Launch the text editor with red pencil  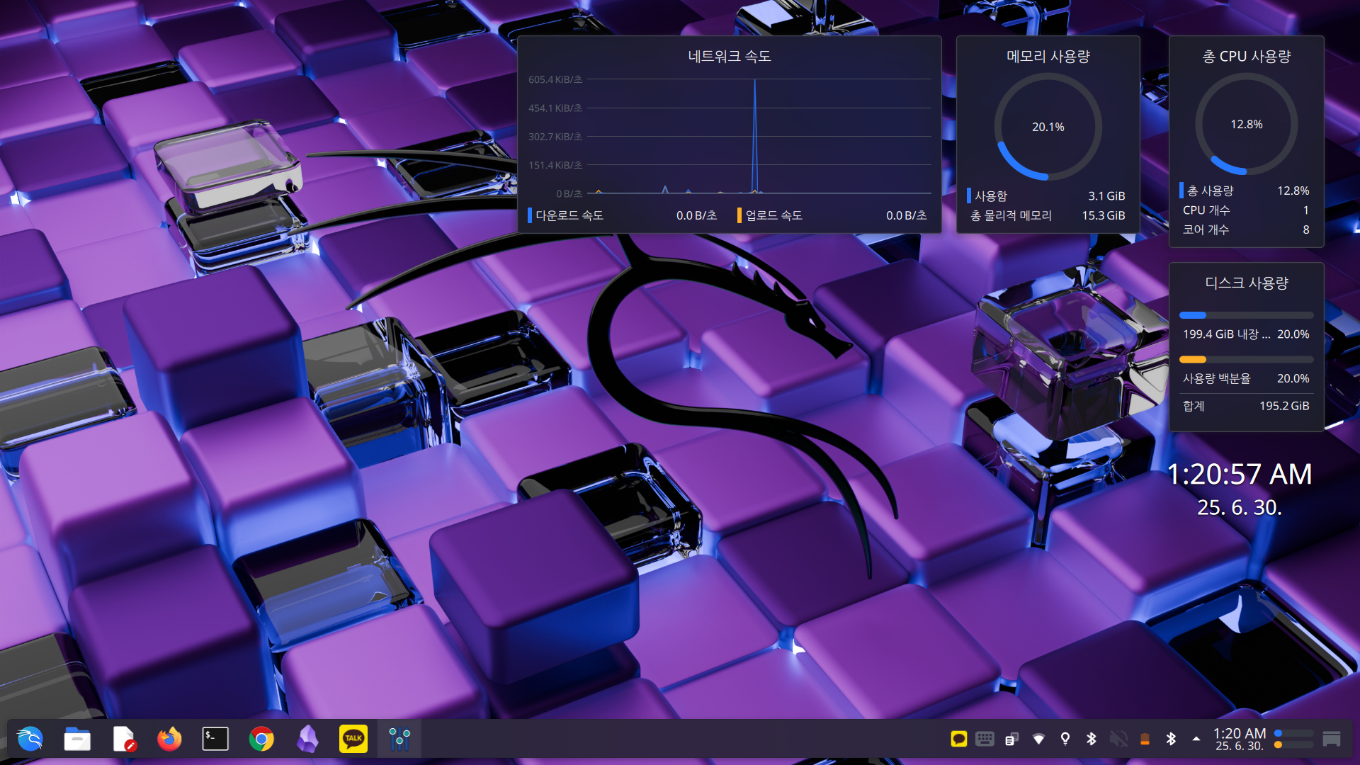123,739
